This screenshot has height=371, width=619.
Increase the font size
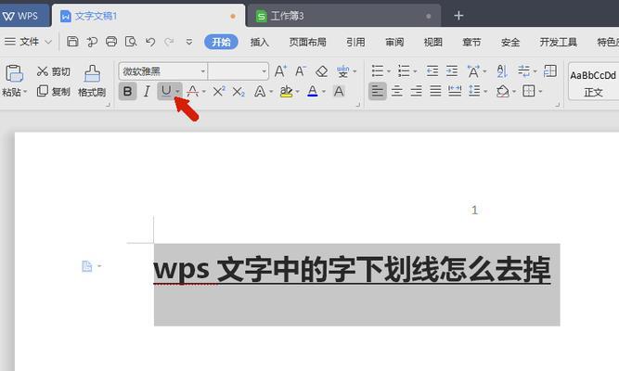pos(280,71)
